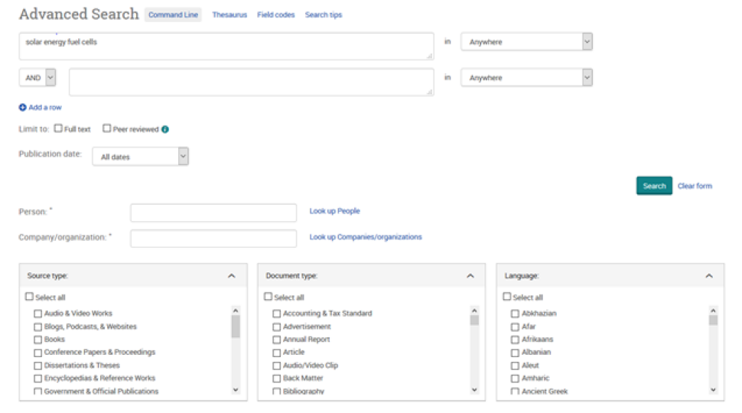Click the Add a row plus icon
Image resolution: width=742 pixels, height=413 pixels.
(x=22, y=107)
